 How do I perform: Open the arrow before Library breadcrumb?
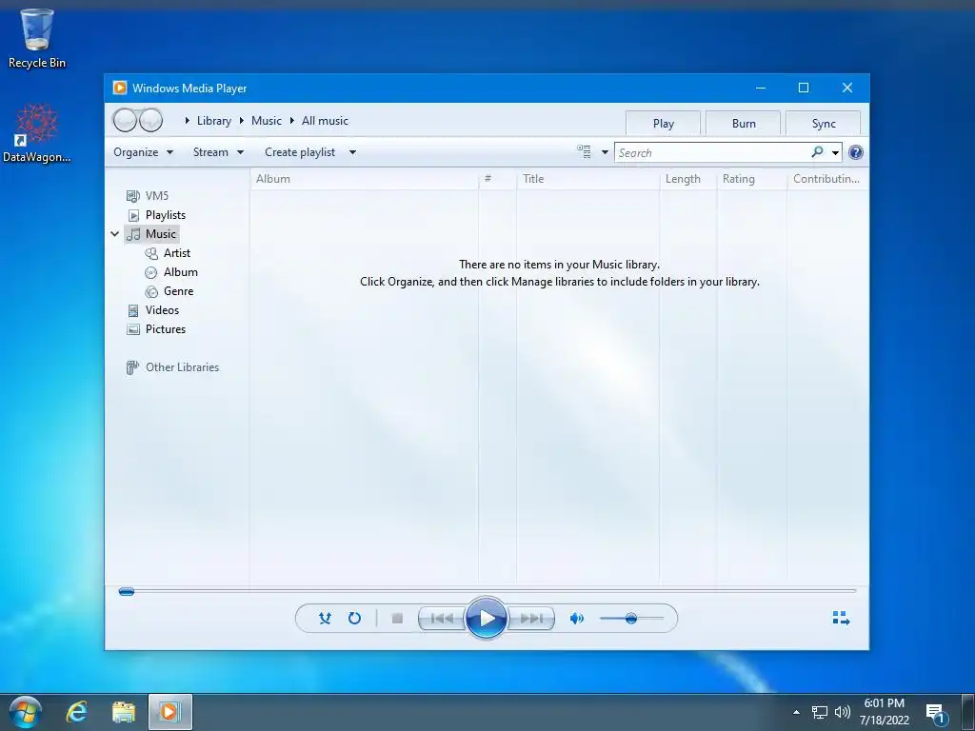(x=187, y=121)
